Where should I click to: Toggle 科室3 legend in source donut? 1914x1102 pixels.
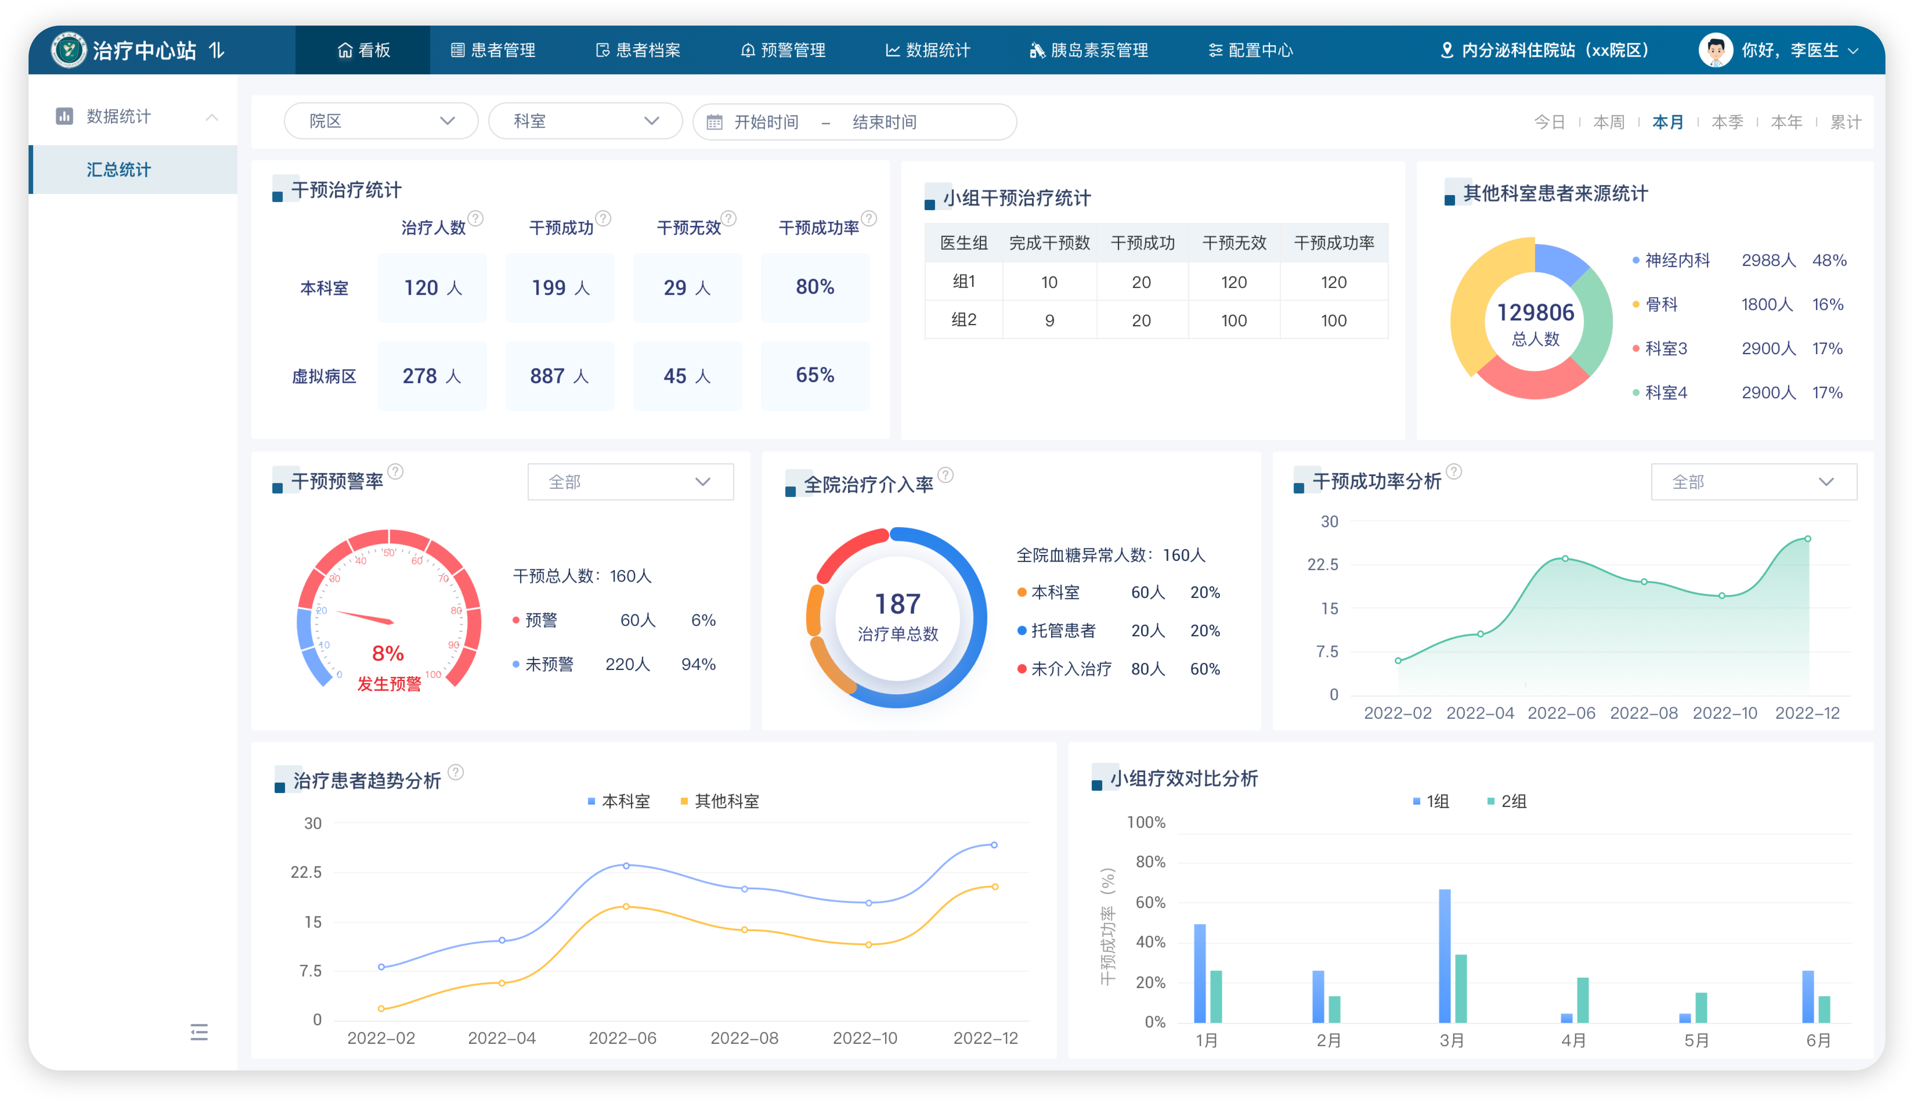tap(1660, 348)
